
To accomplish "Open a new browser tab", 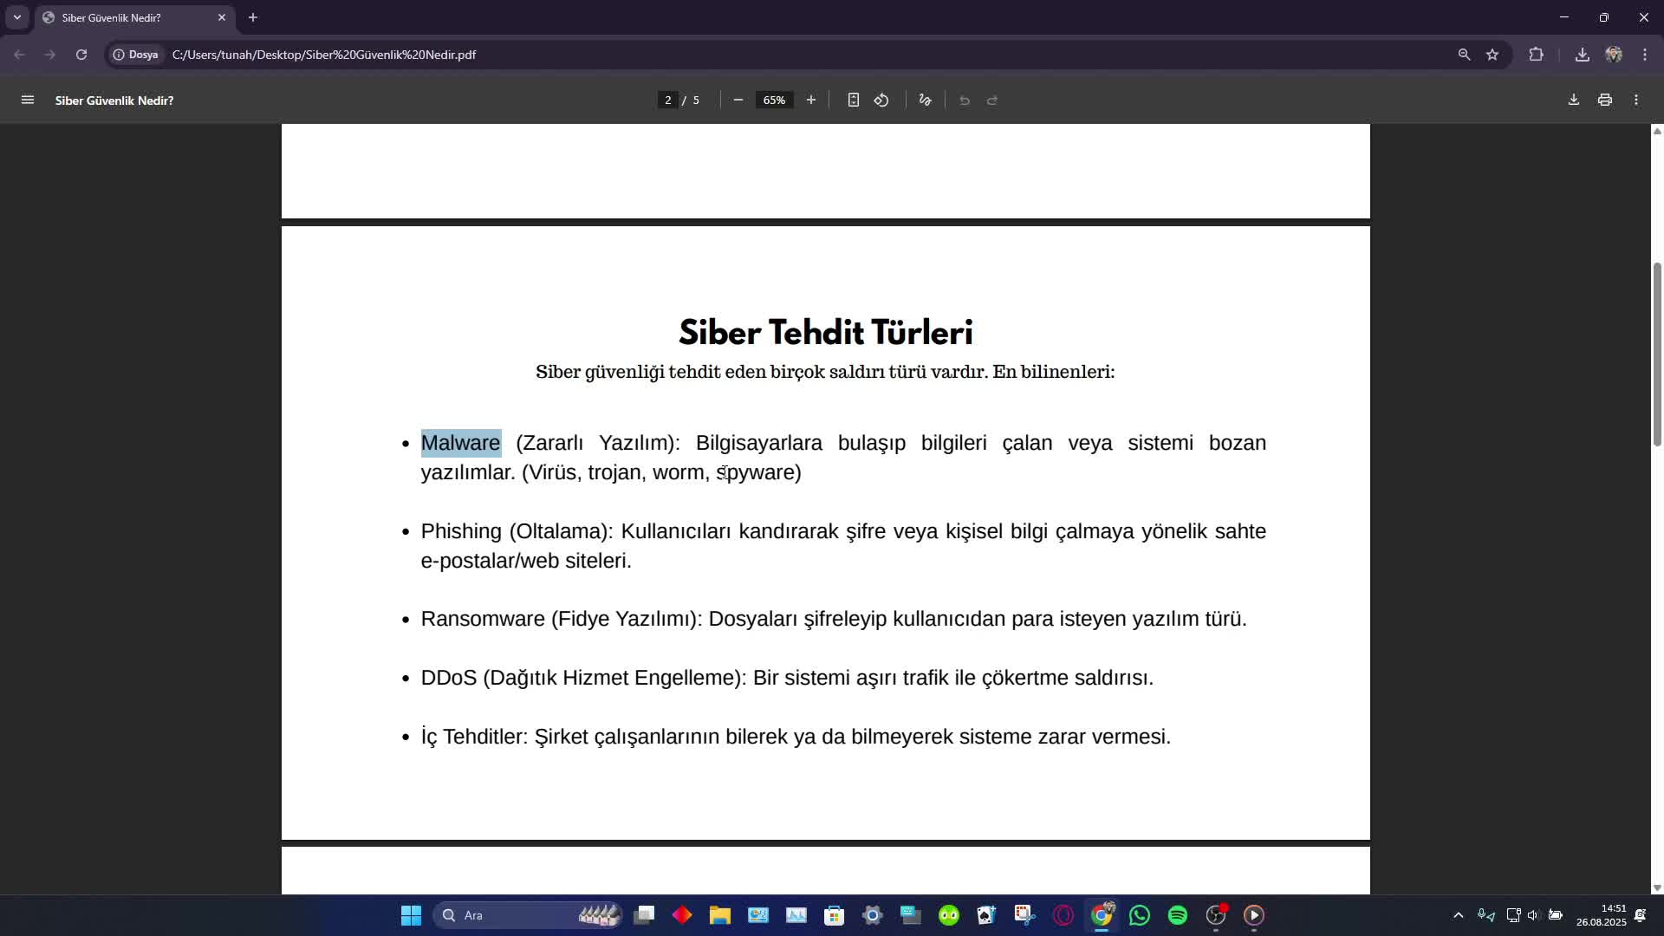I will (253, 17).
